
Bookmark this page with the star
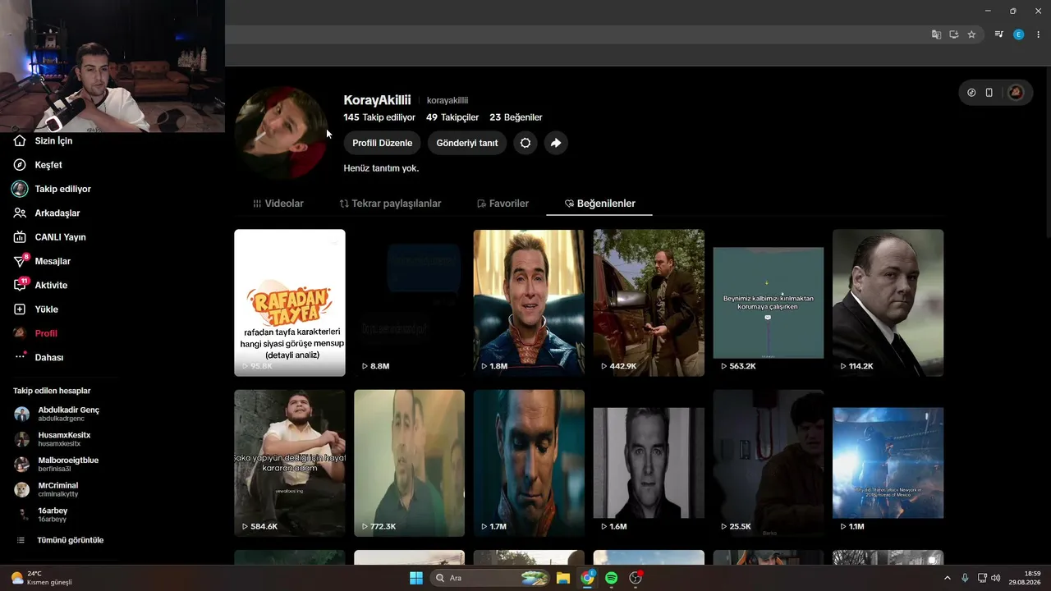pos(971,34)
